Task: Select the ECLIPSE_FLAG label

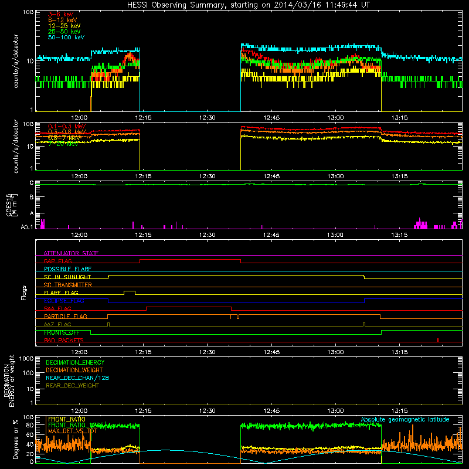Action: [64, 301]
